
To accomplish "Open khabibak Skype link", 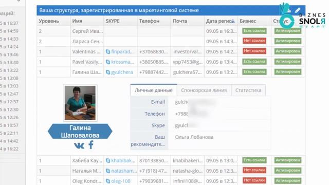I will (x=123, y=161).
